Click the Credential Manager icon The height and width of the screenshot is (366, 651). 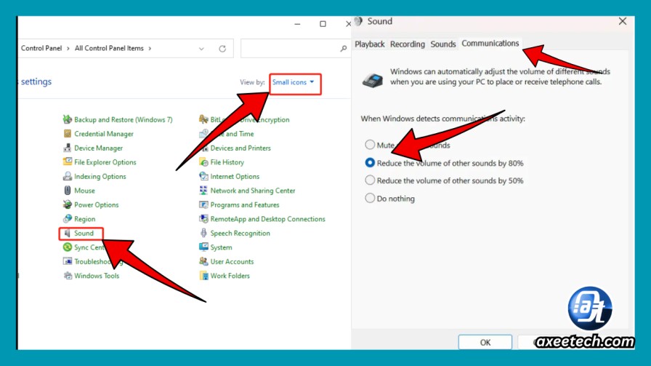pyautogui.click(x=68, y=133)
